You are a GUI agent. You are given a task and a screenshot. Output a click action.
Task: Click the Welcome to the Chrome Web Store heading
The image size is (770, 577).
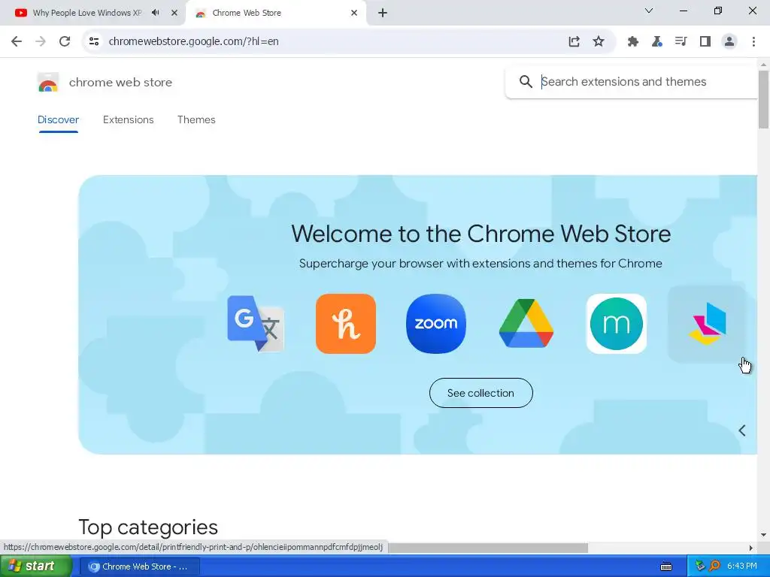tap(480, 234)
